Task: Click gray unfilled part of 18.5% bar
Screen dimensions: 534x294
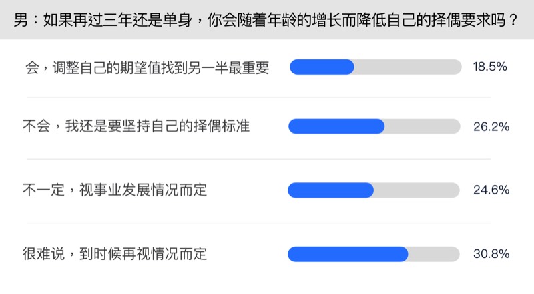Action: pos(407,67)
